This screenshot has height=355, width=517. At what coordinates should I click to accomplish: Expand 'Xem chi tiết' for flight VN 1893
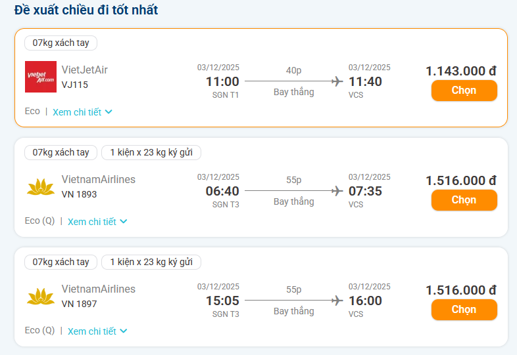pos(97,222)
